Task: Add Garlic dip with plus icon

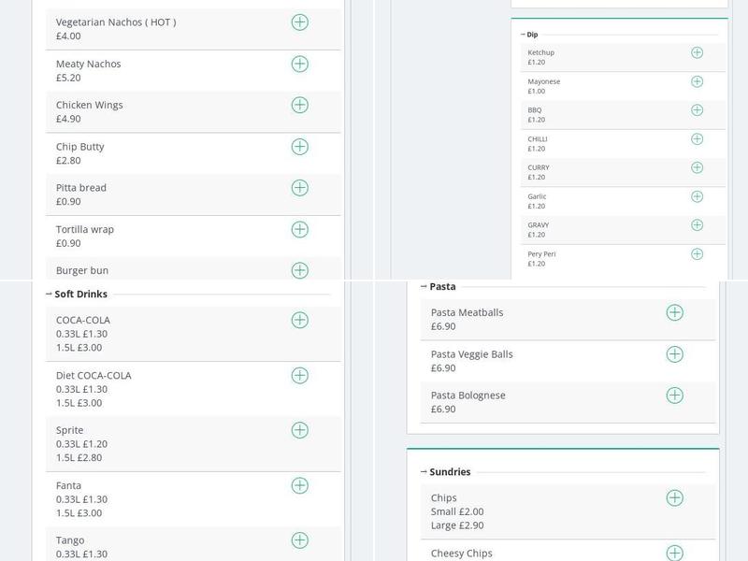Action: [697, 196]
